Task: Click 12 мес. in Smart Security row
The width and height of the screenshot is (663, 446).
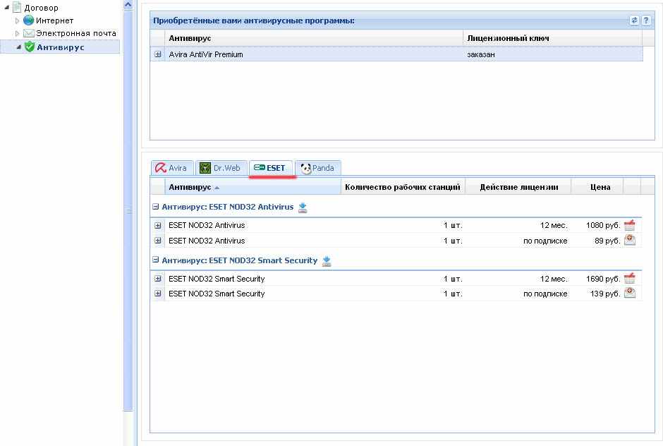Action: (554, 279)
